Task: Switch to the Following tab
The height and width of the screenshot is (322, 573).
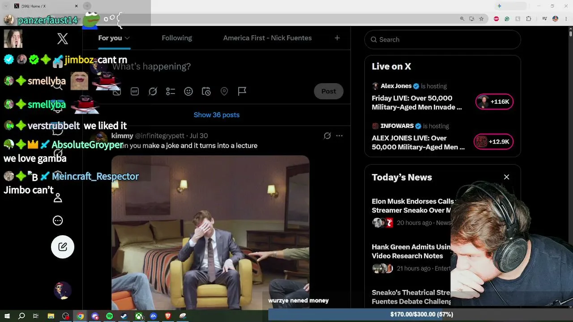Action: click(x=177, y=38)
